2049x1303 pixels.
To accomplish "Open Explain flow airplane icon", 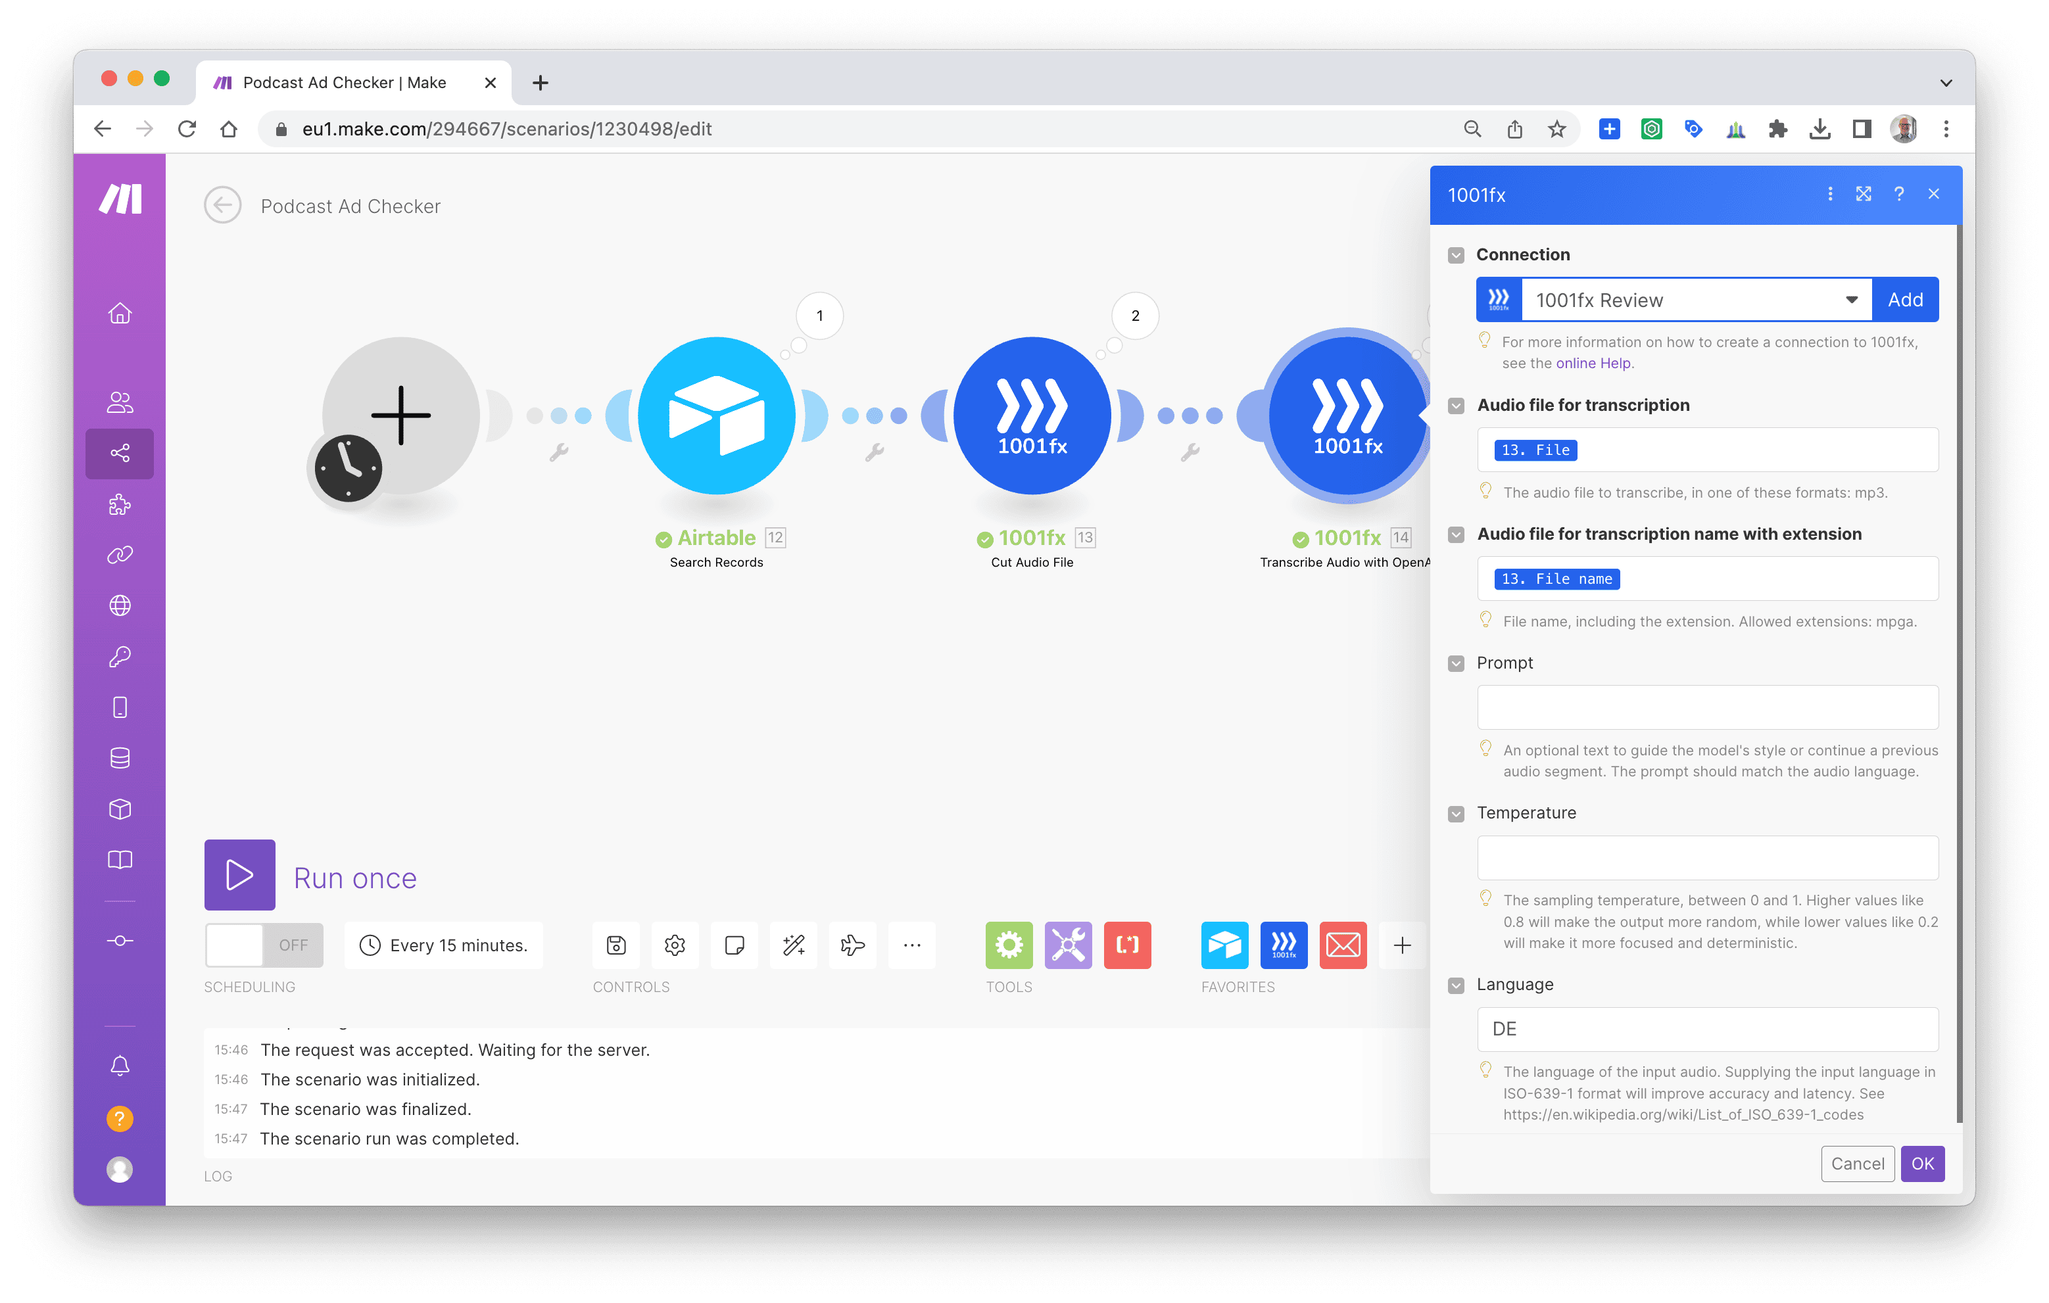I will click(x=852, y=945).
